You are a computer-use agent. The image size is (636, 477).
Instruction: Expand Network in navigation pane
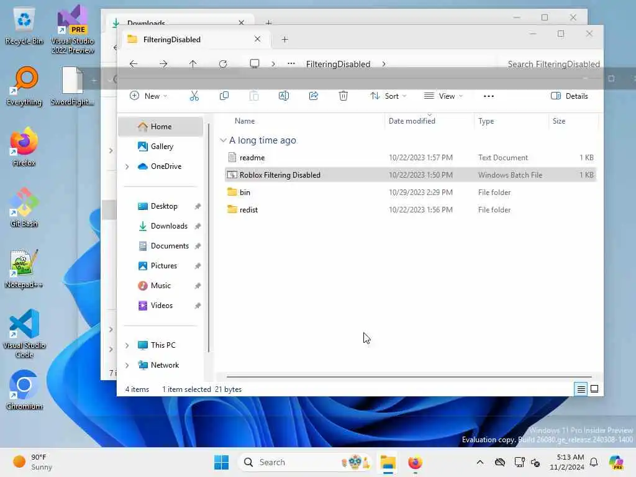pyautogui.click(x=127, y=365)
